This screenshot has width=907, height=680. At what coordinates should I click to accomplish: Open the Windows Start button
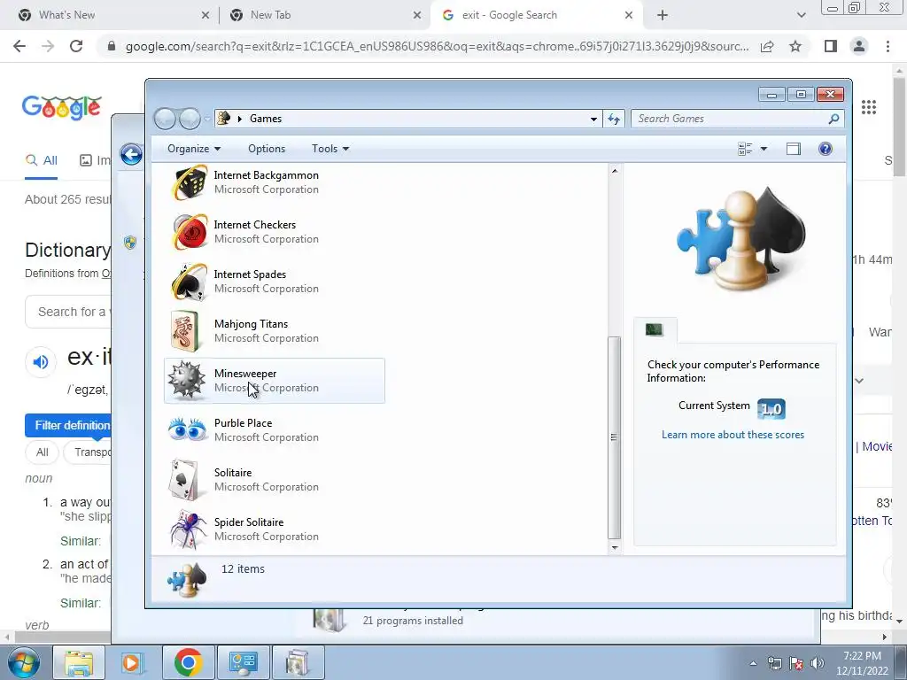23,662
